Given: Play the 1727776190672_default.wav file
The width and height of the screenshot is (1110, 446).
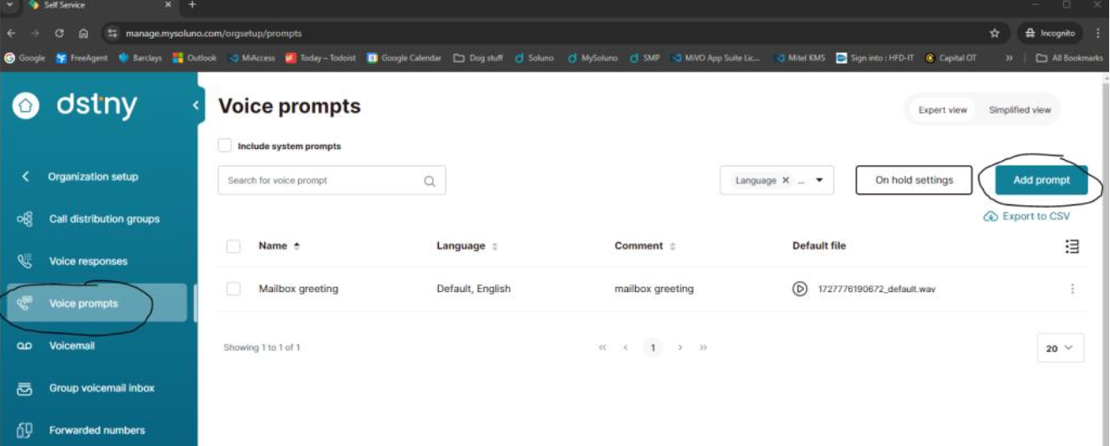Looking at the screenshot, I should coord(799,289).
